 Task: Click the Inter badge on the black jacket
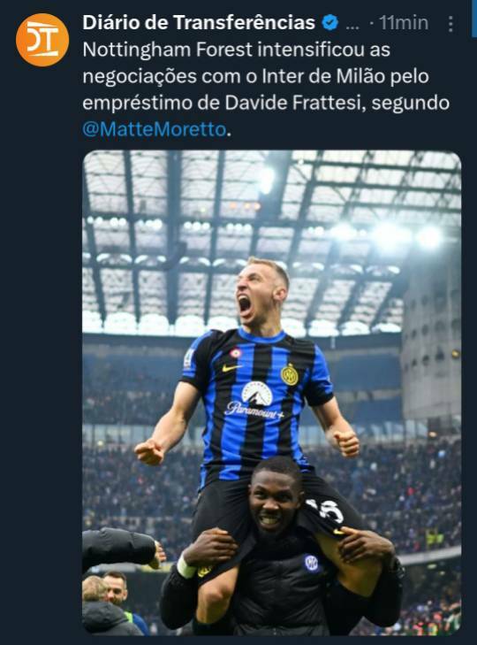(x=311, y=563)
